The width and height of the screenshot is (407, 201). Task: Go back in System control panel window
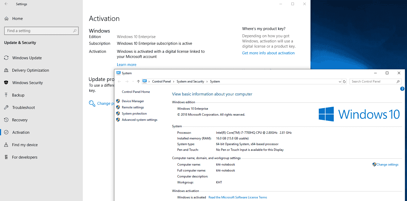[119, 81]
